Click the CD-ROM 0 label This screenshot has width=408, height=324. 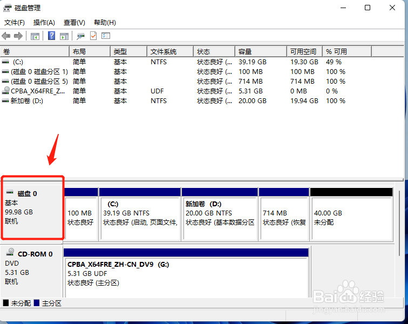tap(35, 254)
